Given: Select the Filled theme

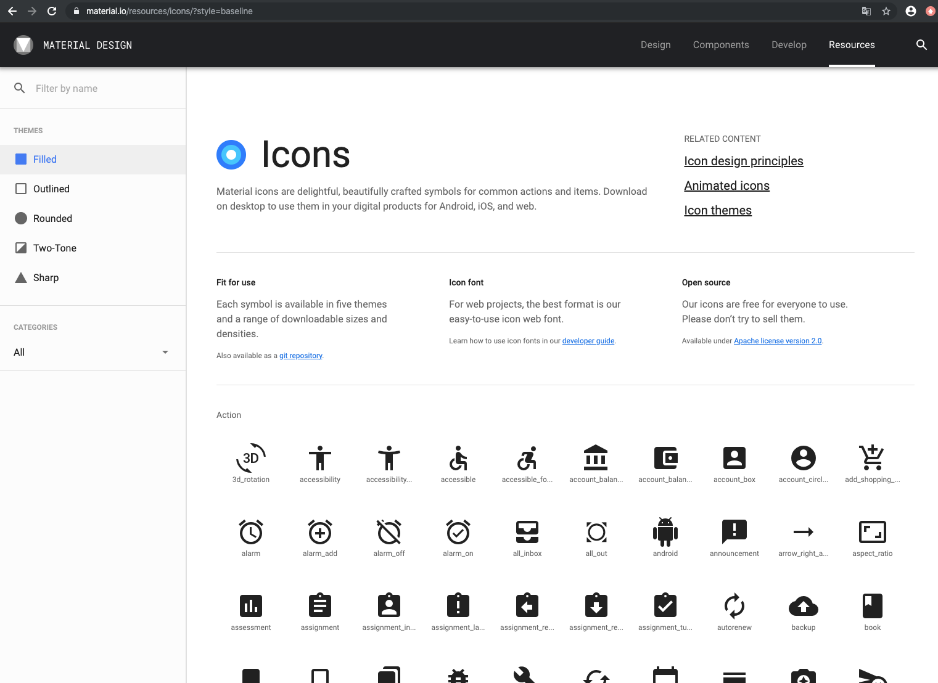Looking at the screenshot, I should (93, 160).
